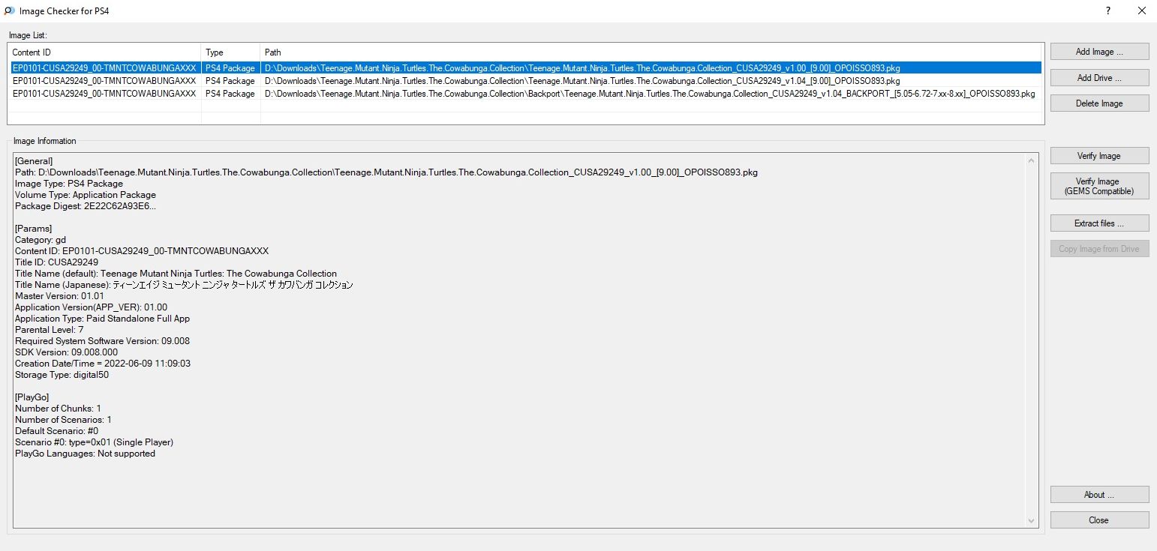Image resolution: width=1157 pixels, height=551 pixels.
Task: Click the scroll up arrow in Image Information
Action: (x=1032, y=160)
